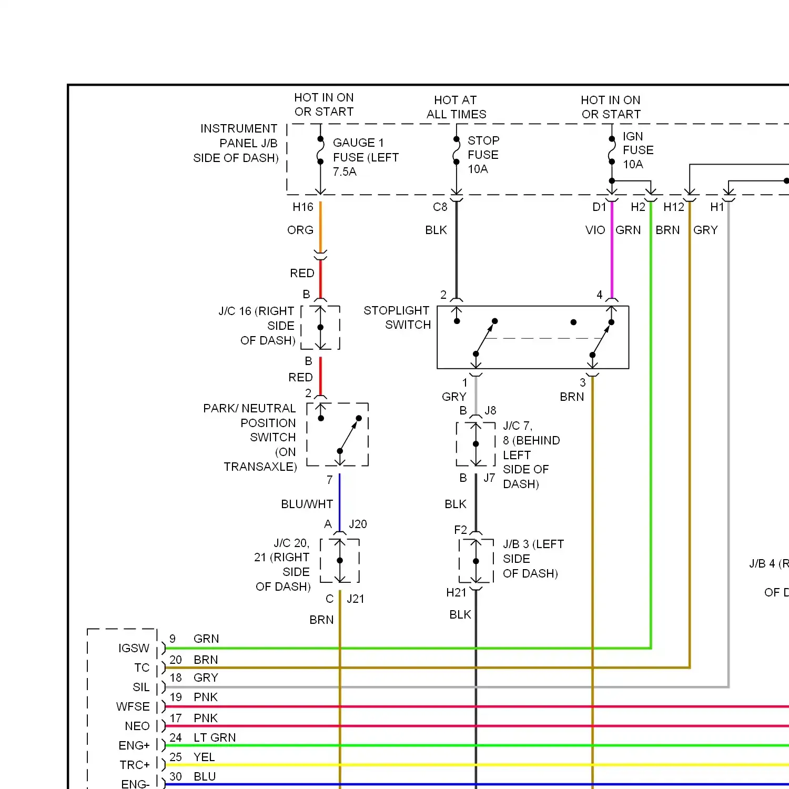789x789 pixels.
Task: Click connector label J20
Action: [358, 524]
